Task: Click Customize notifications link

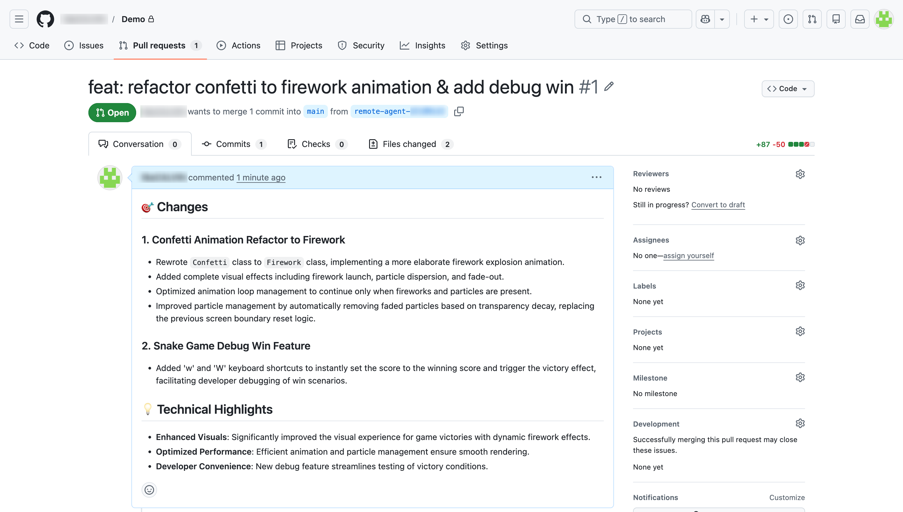Action: 787,498
